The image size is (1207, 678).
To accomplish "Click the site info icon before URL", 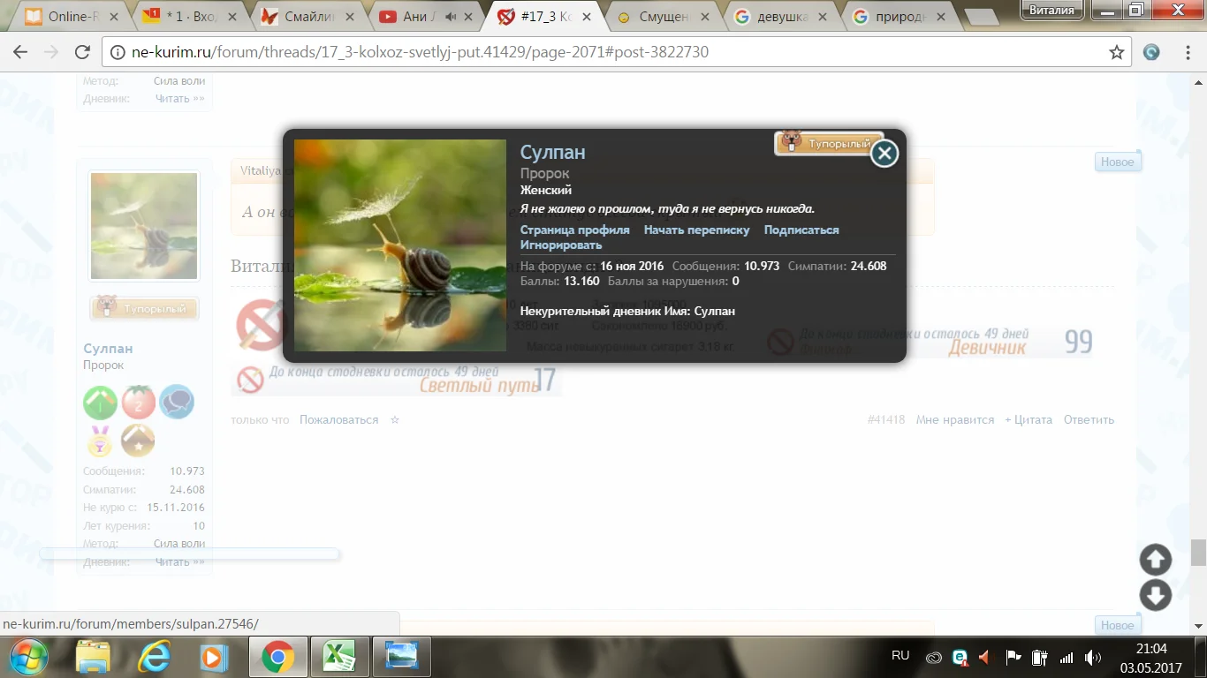I will pos(118,52).
